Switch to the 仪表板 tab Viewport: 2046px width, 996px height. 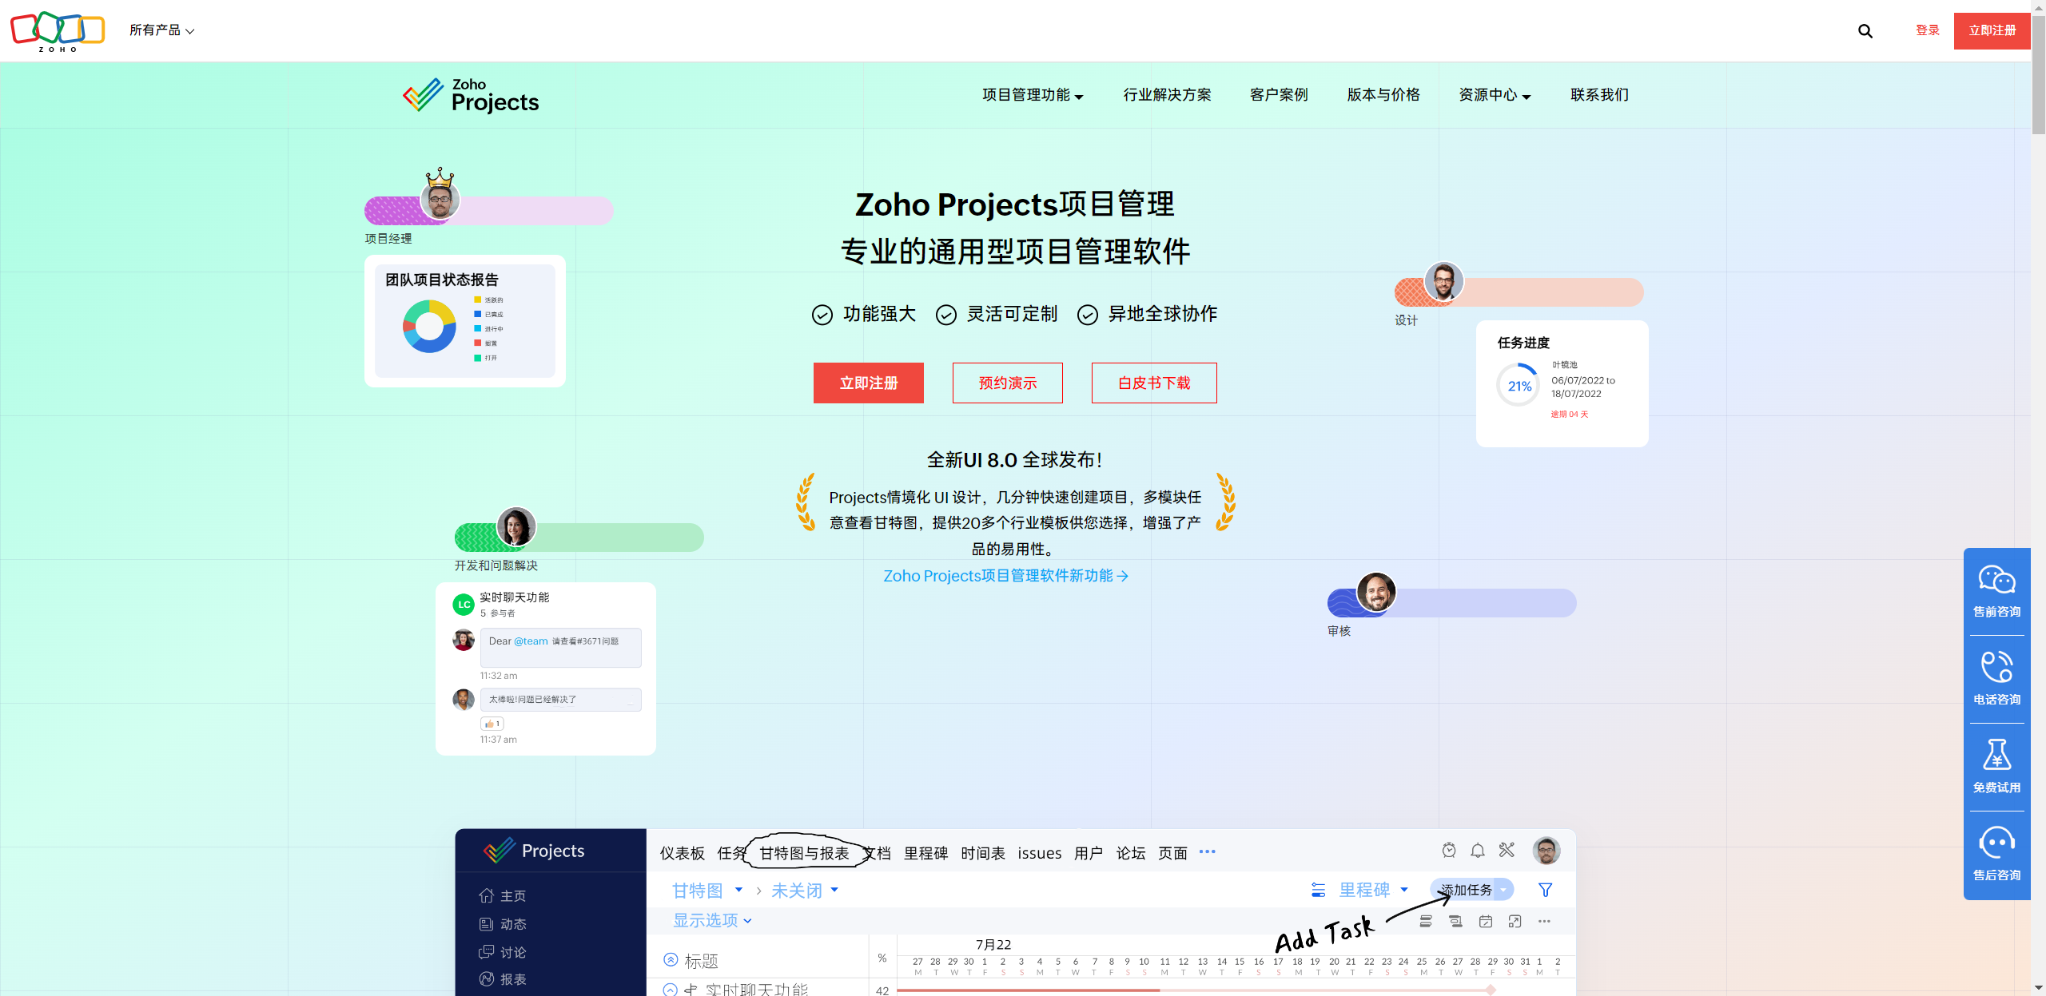[x=683, y=853]
